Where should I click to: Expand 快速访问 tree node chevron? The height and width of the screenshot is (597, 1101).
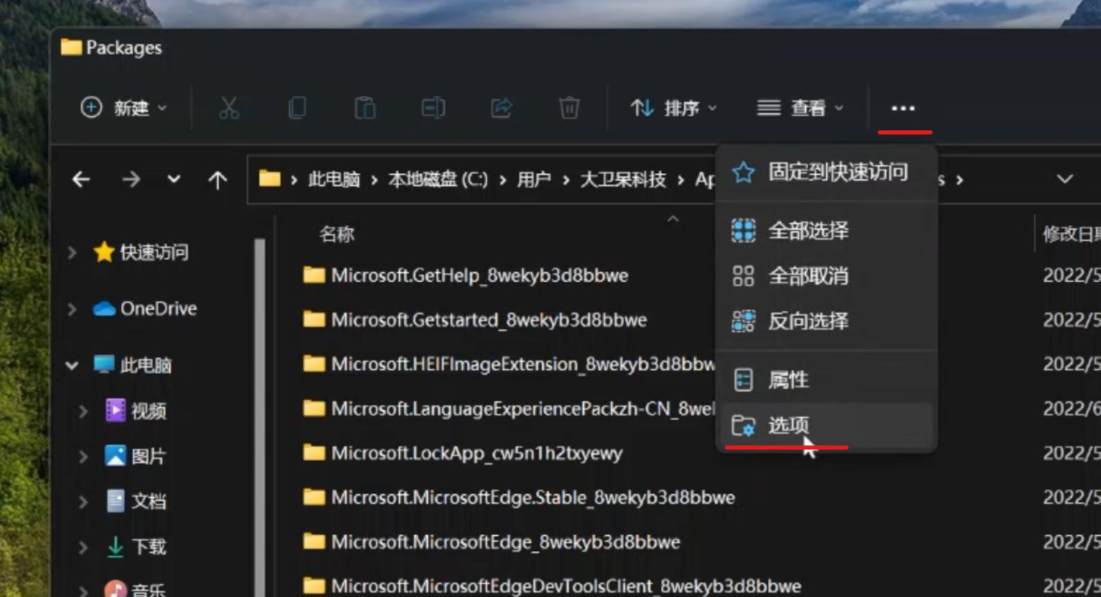tap(72, 252)
